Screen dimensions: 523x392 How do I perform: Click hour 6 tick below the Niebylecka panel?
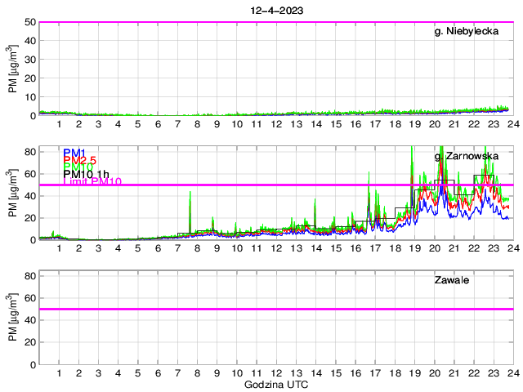(158, 124)
